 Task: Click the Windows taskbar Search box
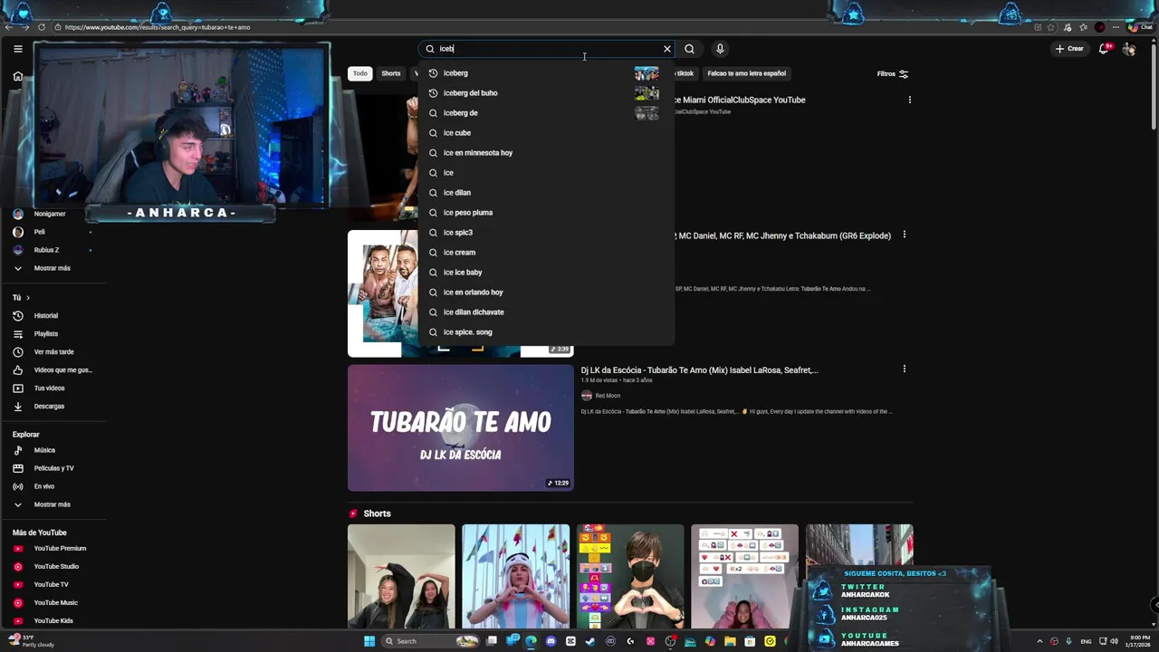tap(432, 641)
